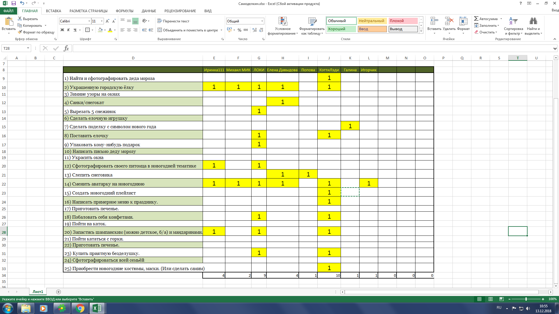Apply the Плохой cell style
Screen dimensions: 559x314
[403, 21]
